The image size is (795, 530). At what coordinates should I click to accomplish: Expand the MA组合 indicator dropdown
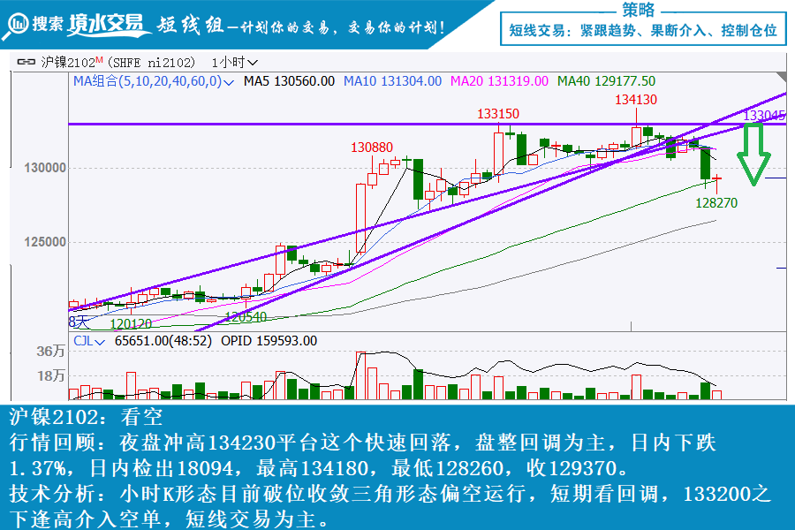coord(229,81)
